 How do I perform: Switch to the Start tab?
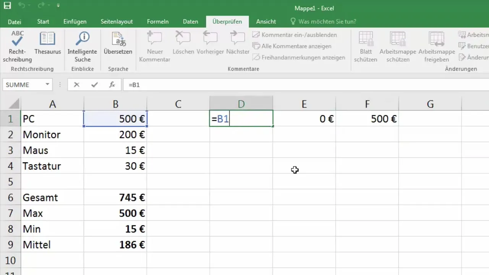coord(43,22)
